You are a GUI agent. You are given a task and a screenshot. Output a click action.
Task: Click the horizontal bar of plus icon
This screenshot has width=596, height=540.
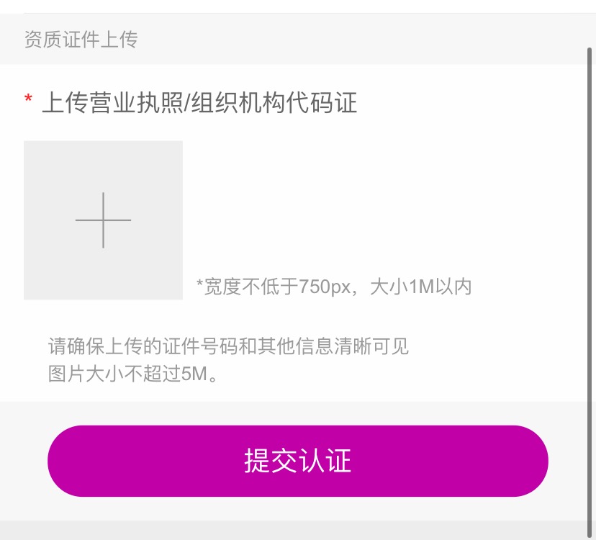click(103, 220)
